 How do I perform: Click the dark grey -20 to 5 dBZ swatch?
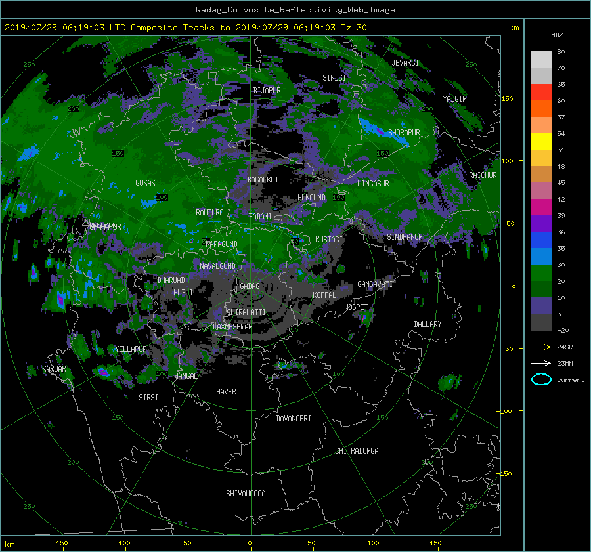(x=541, y=322)
